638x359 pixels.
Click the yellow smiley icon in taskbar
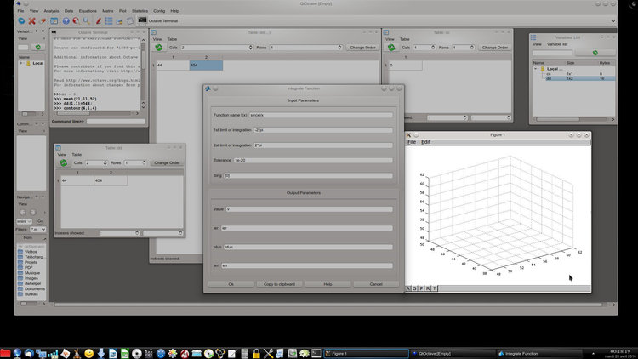pyautogui.click(x=88, y=352)
